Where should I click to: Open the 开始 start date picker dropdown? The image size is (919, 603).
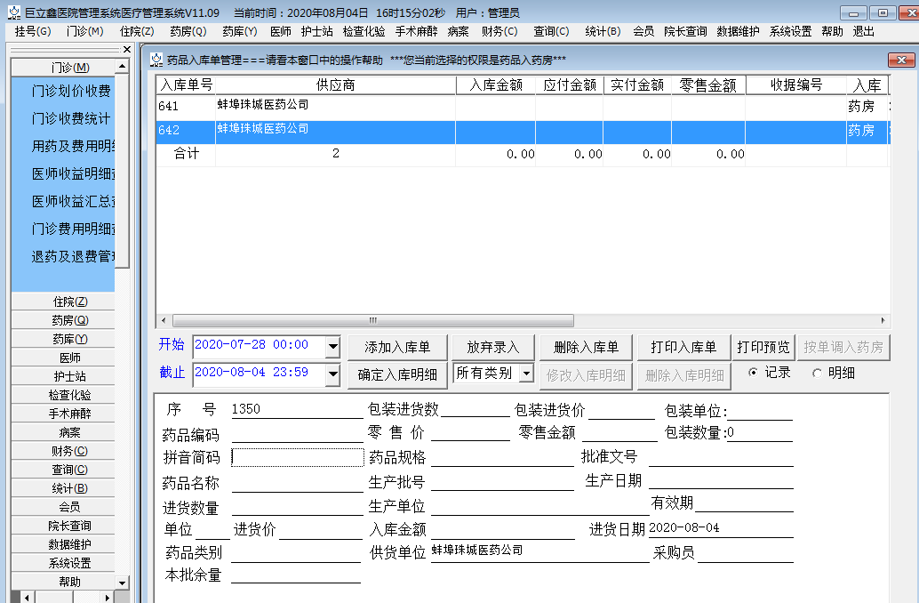click(x=335, y=345)
